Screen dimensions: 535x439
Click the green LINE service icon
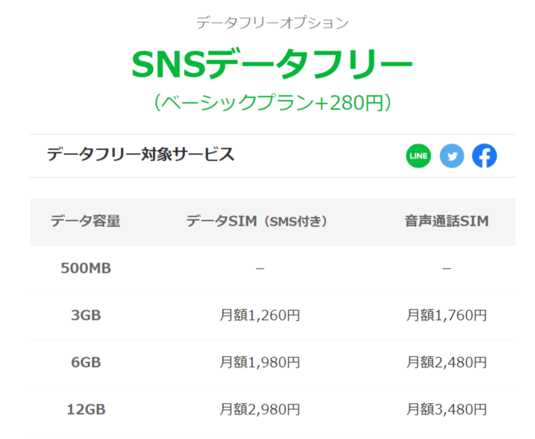coord(419,156)
